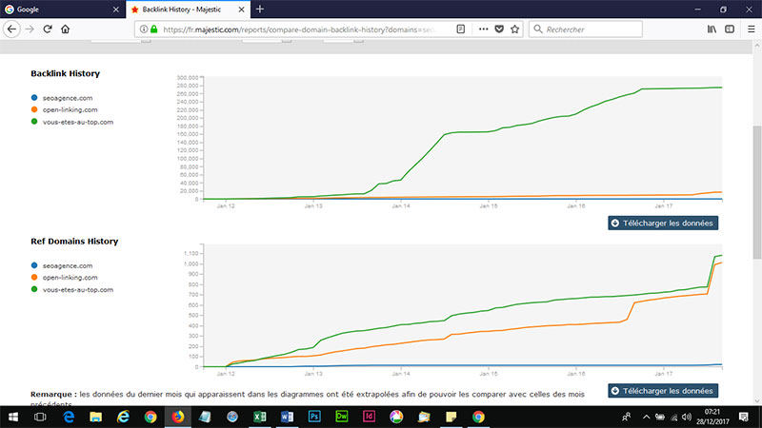762x428 pixels.
Task: Open the Firefox home page
Action: [x=65, y=29]
